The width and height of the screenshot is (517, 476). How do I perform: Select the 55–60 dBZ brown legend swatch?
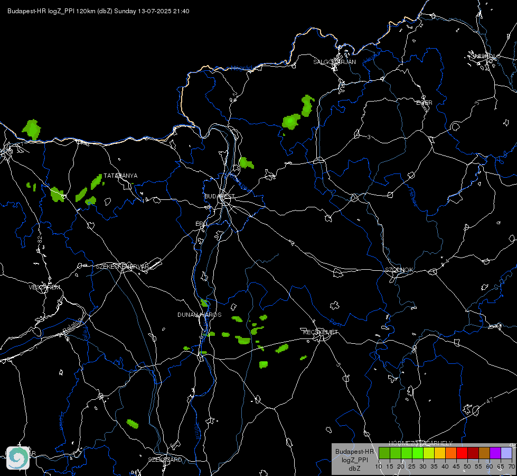[484, 453]
